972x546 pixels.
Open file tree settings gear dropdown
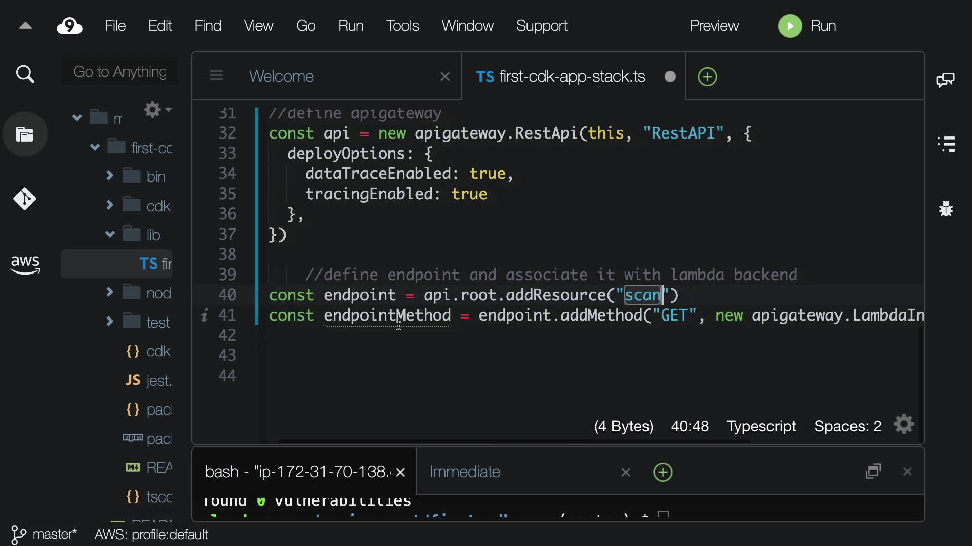pyautogui.click(x=157, y=109)
